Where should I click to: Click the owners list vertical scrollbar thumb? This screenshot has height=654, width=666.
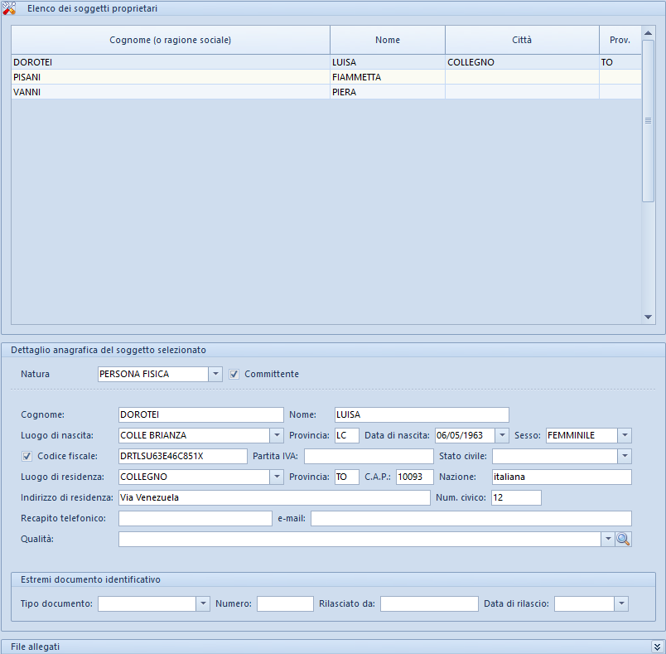coord(648,121)
